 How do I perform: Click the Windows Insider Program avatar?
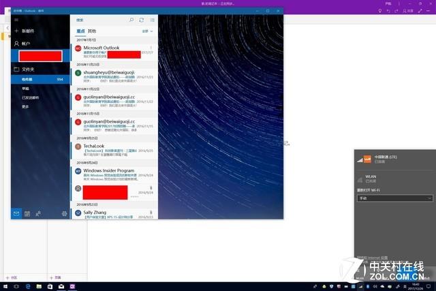click(x=78, y=171)
